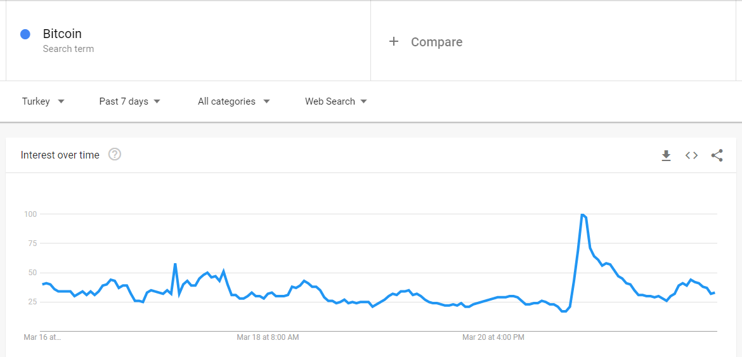Click the Mar 16 axis label
The height and width of the screenshot is (357, 742).
click(x=42, y=337)
